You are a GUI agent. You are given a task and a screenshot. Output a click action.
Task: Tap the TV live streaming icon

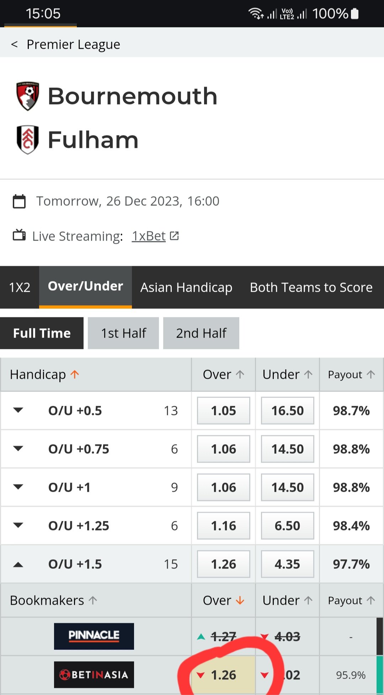click(x=19, y=235)
